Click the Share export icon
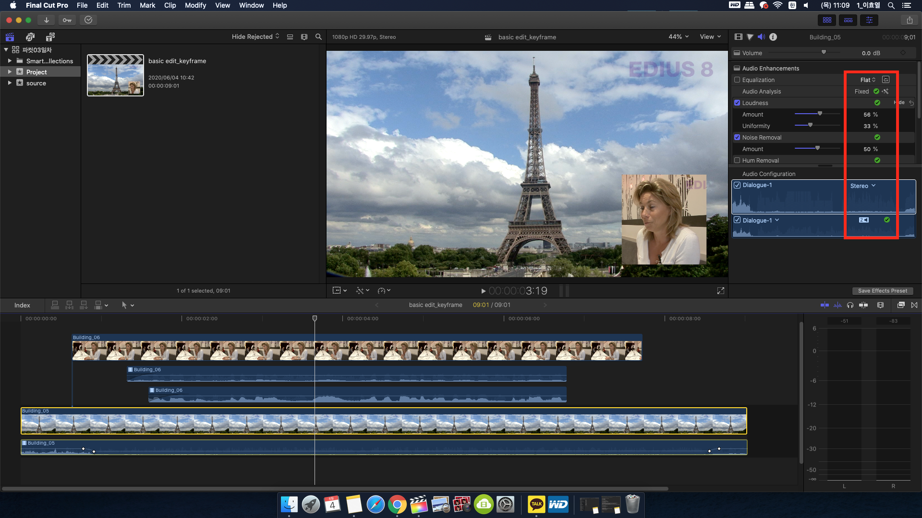Screen dimensions: 922x518 point(910,20)
